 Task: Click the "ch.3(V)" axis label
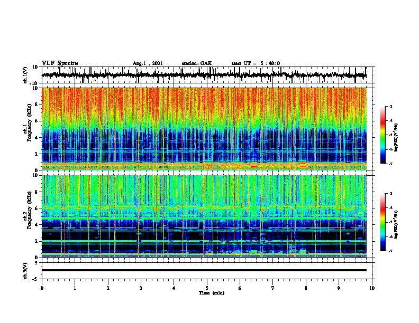(x=25, y=271)
